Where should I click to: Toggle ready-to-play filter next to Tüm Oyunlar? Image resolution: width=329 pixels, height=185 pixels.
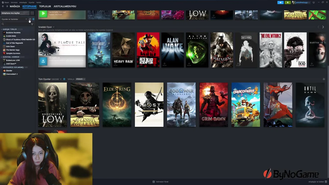click(64, 79)
